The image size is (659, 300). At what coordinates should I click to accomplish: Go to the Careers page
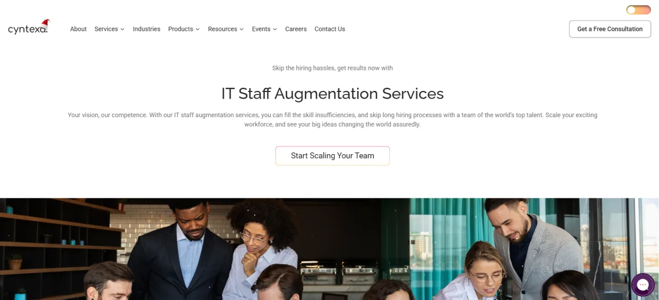296,29
